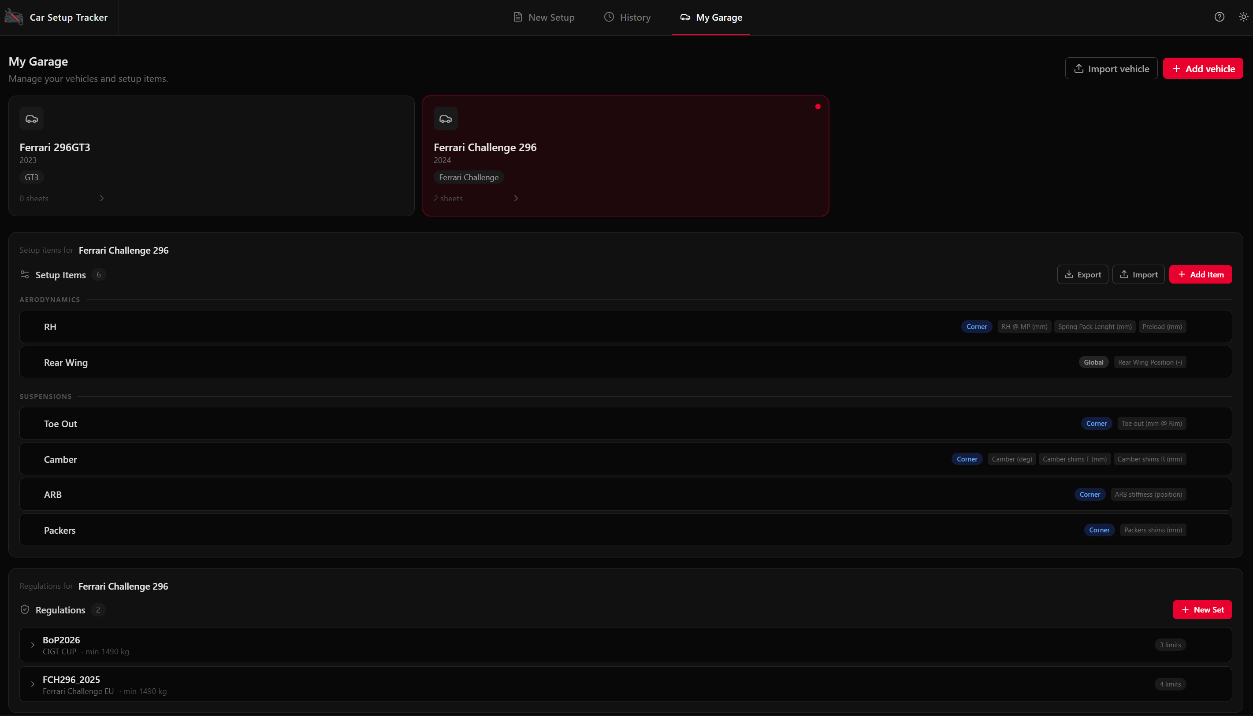Click the Regulations shield icon
The image size is (1253, 716).
(25, 610)
